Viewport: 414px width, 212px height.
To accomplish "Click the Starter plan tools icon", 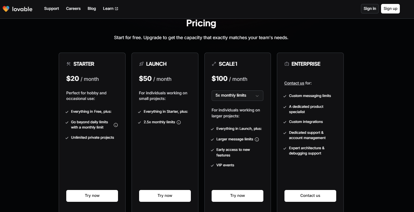I will pyautogui.click(x=69, y=64).
